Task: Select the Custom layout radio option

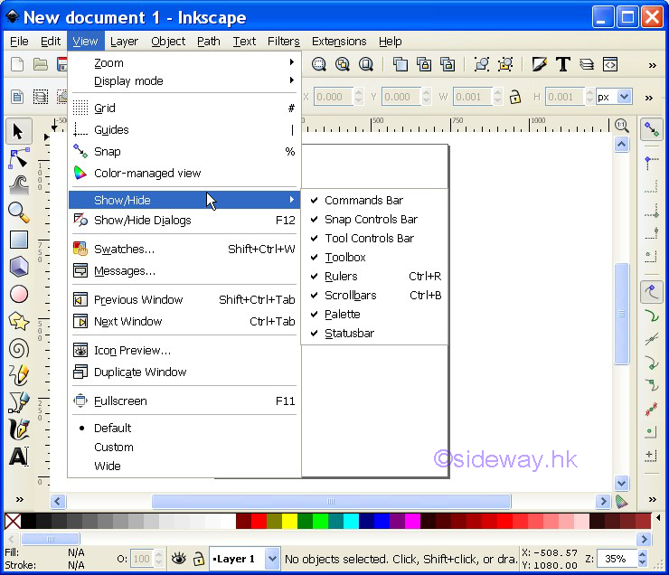Action: [x=114, y=448]
